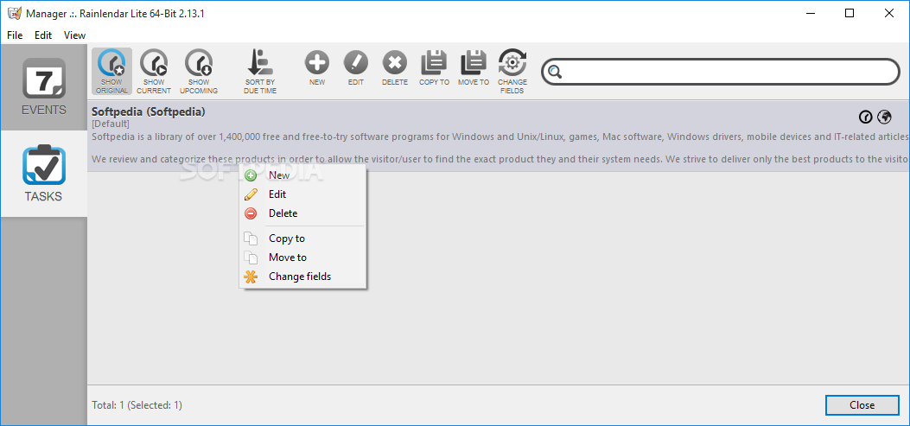Open the Events section in sidebar
910x426 pixels.
tap(44, 87)
